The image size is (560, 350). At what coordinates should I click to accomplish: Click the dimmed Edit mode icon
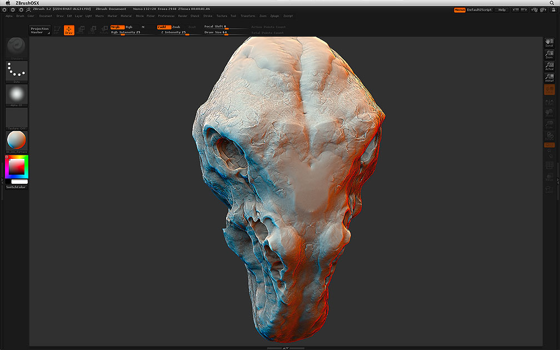(57, 30)
